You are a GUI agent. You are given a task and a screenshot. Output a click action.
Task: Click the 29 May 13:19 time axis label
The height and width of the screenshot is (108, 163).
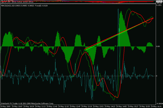(87, 106)
